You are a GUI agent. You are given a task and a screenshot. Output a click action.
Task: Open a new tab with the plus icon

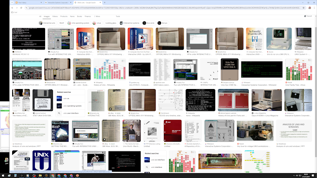click(105, 2)
